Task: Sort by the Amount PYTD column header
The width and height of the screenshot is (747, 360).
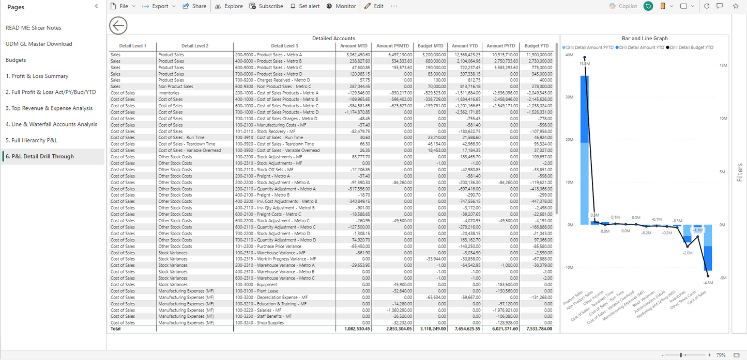Action: [x=500, y=46]
